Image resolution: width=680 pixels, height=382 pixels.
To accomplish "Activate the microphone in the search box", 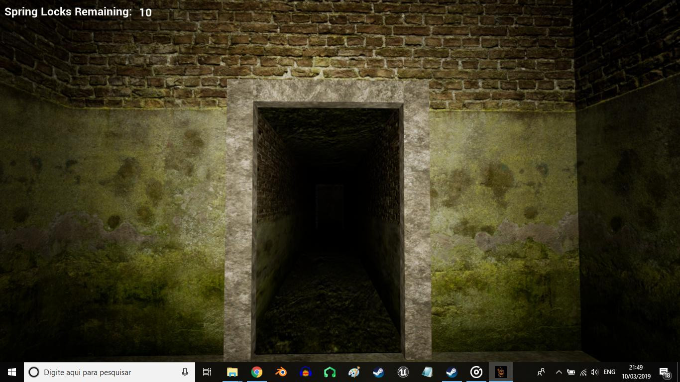I will click(x=185, y=372).
